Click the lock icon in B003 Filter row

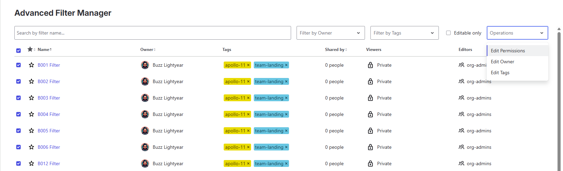[370, 98]
